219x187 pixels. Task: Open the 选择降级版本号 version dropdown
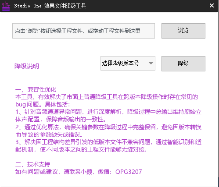[x=128, y=63]
